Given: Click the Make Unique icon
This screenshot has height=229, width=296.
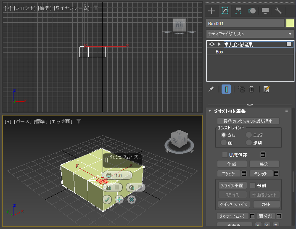Looking at the screenshot, I should coord(241,89).
